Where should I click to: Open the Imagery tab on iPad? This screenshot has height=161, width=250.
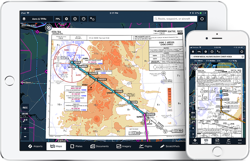click(124, 146)
